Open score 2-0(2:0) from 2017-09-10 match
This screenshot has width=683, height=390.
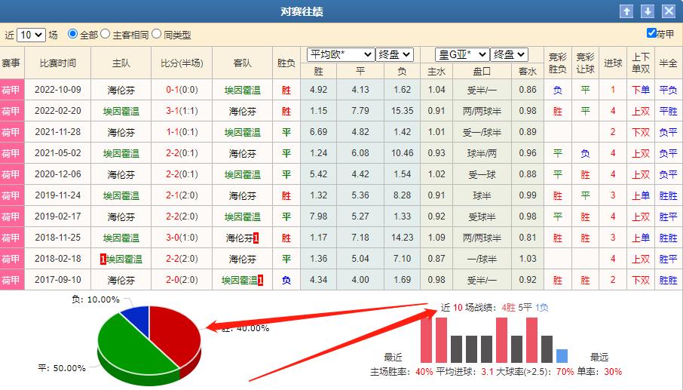point(182,280)
